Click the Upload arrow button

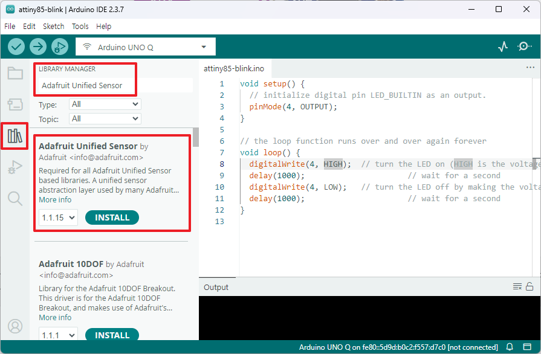point(38,47)
